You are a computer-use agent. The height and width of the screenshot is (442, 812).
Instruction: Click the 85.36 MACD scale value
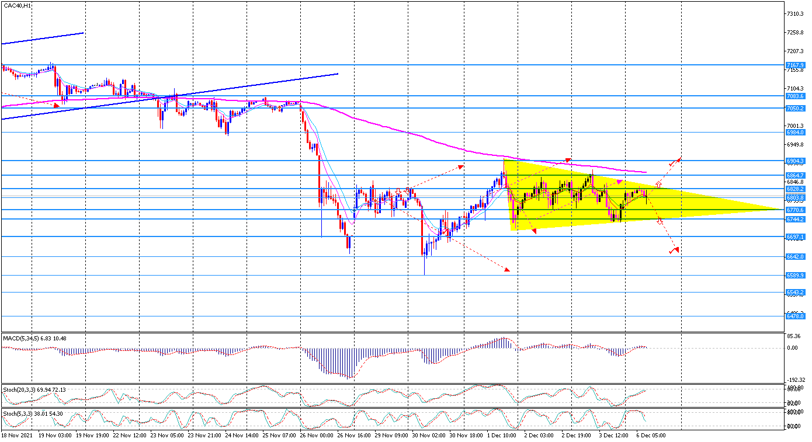click(x=793, y=336)
